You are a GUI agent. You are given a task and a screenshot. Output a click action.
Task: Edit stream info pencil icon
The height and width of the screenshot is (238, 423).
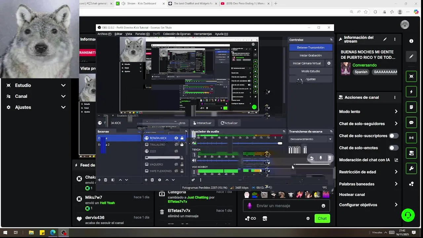pyautogui.click(x=385, y=39)
